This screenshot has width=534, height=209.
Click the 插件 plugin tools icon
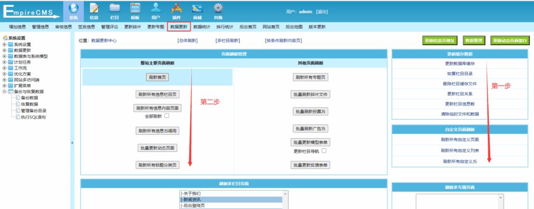tap(176, 11)
